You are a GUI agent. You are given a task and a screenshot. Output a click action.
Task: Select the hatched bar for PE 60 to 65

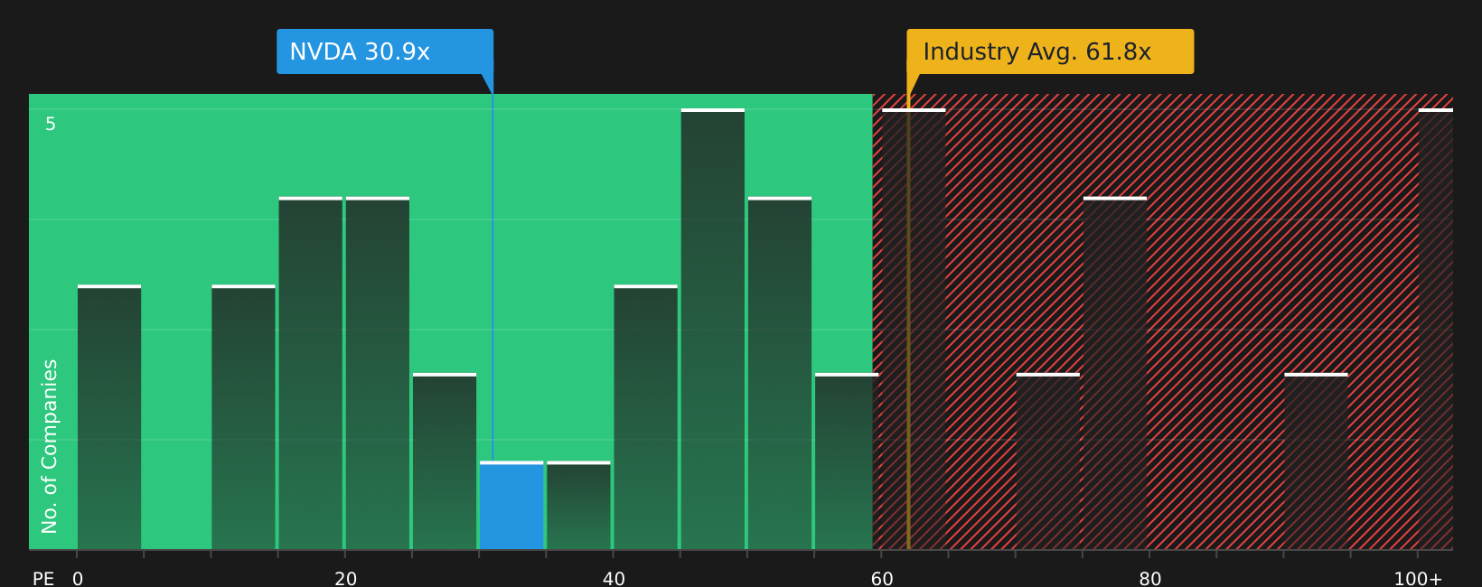(x=914, y=329)
